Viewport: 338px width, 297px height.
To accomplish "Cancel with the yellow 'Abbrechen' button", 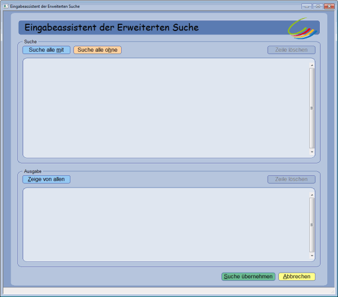I will point(297,277).
